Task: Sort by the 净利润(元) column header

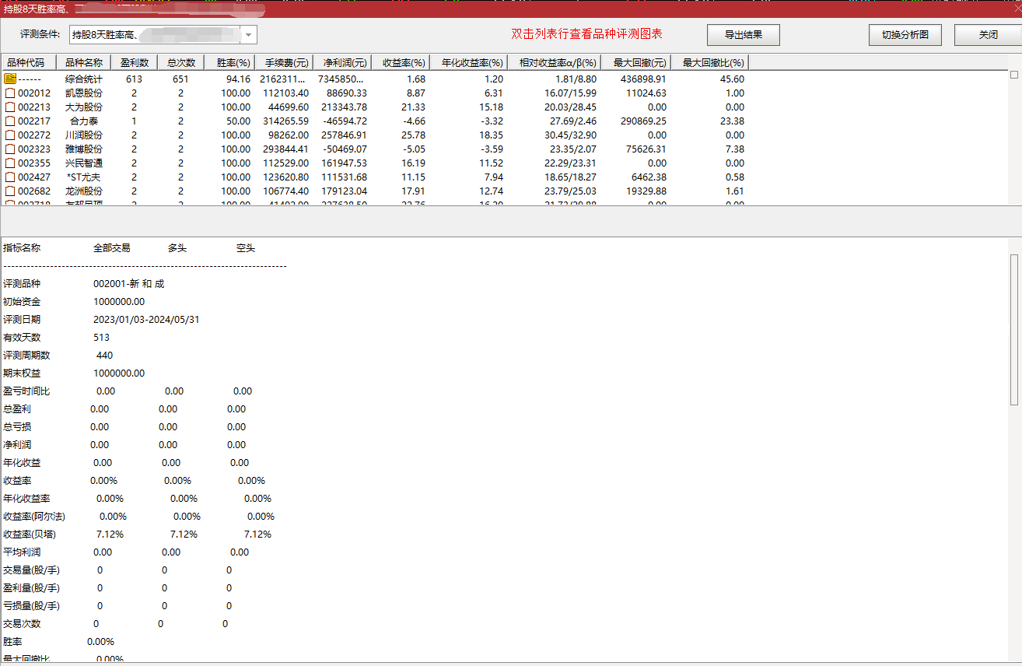Action: point(342,62)
